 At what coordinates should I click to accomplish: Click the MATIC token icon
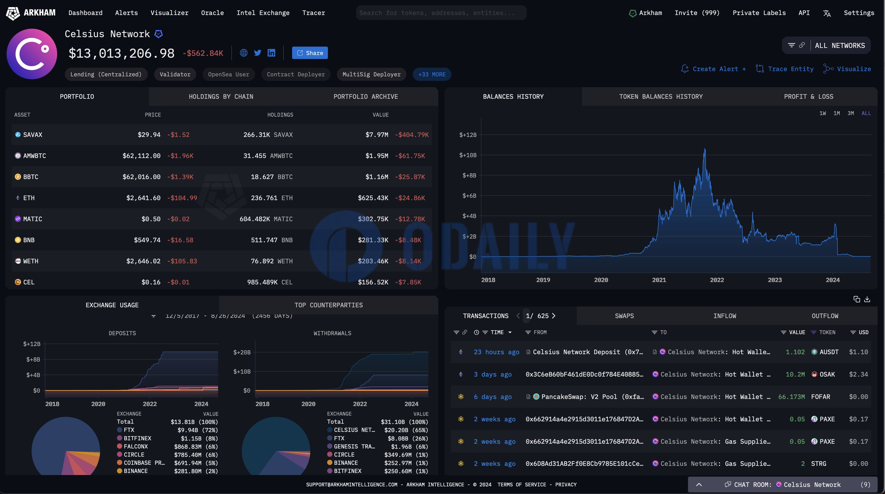(18, 219)
